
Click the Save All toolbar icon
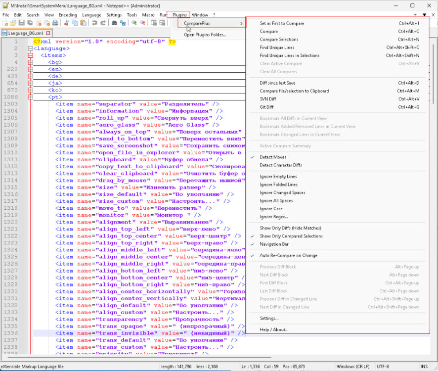(x=30, y=23)
